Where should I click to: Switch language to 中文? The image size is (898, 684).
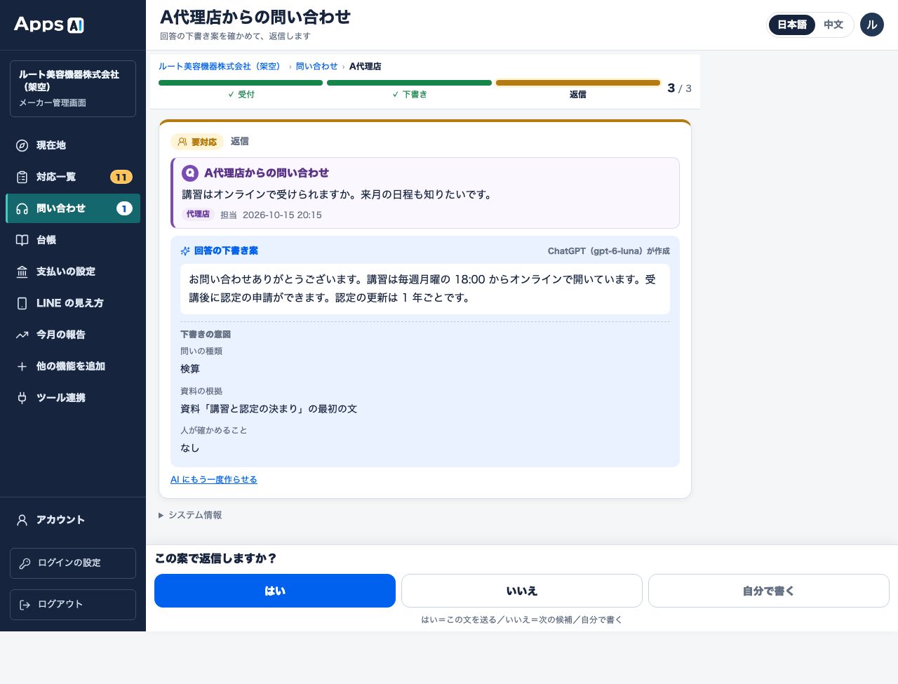pos(833,25)
